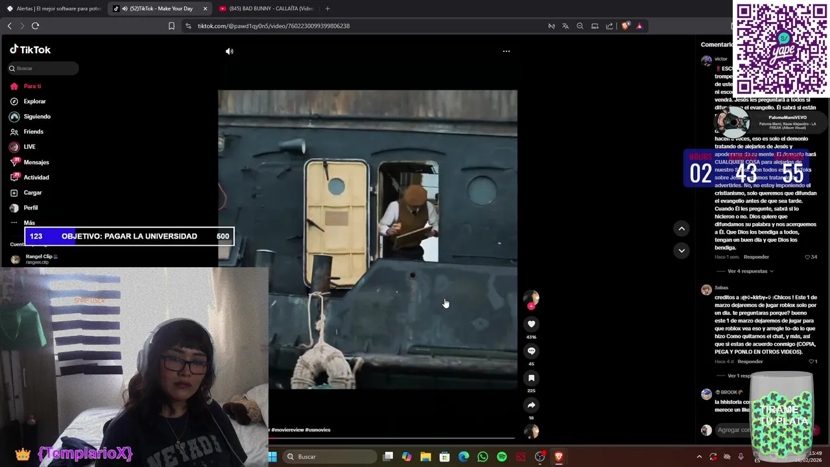830x467 pixels.
Task: Seek on the video progress bar
Action: point(392,438)
